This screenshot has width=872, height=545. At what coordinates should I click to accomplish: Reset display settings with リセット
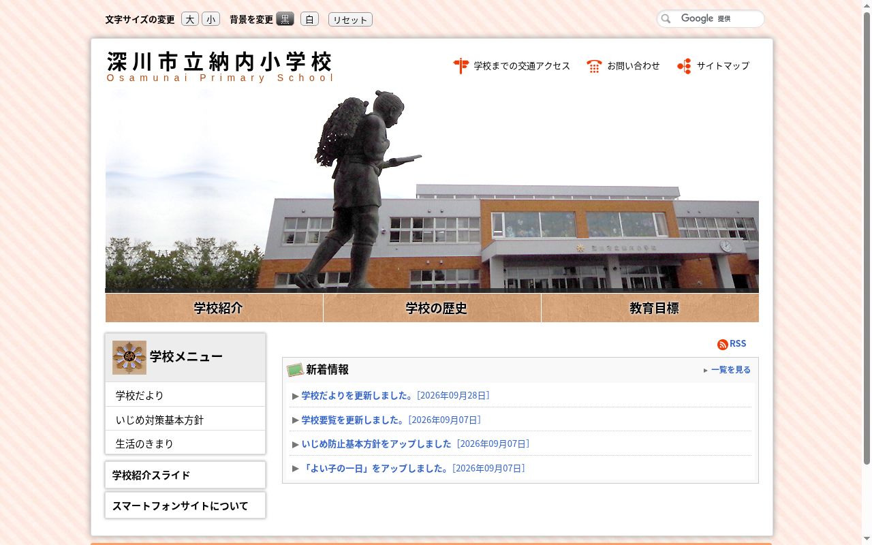[x=350, y=20]
